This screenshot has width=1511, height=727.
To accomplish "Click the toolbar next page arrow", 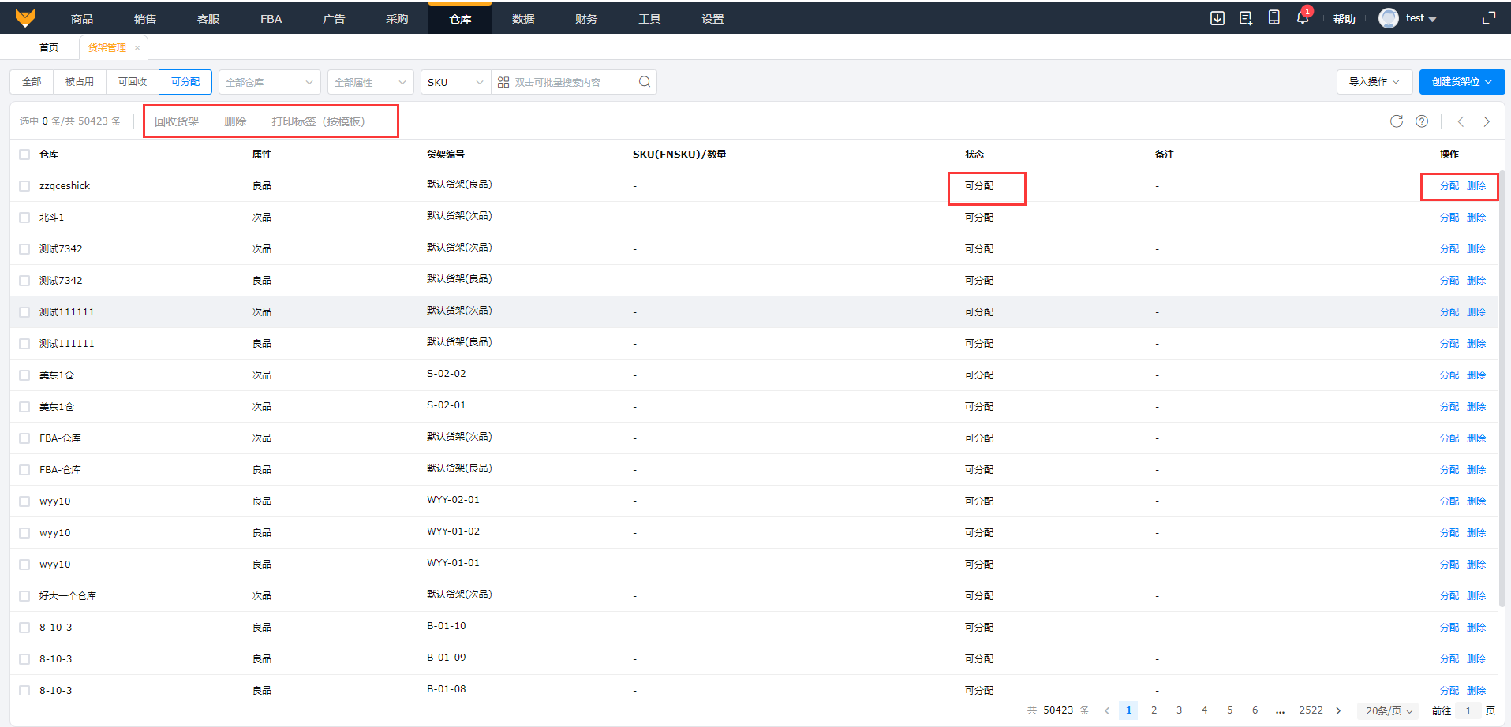I will (1487, 121).
